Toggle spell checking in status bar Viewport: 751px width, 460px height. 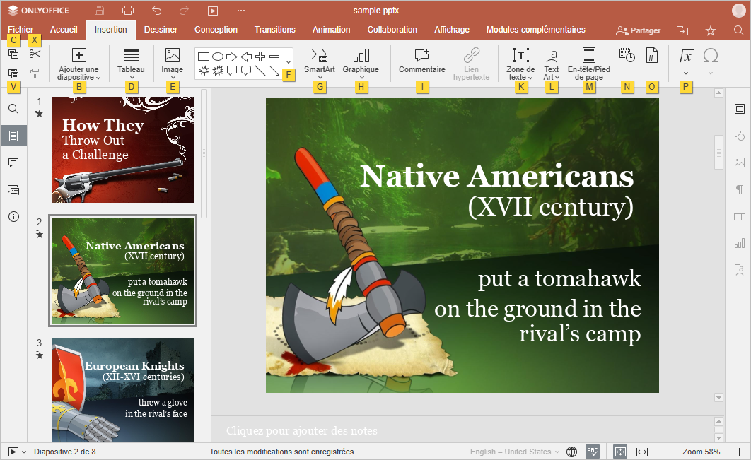(593, 452)
